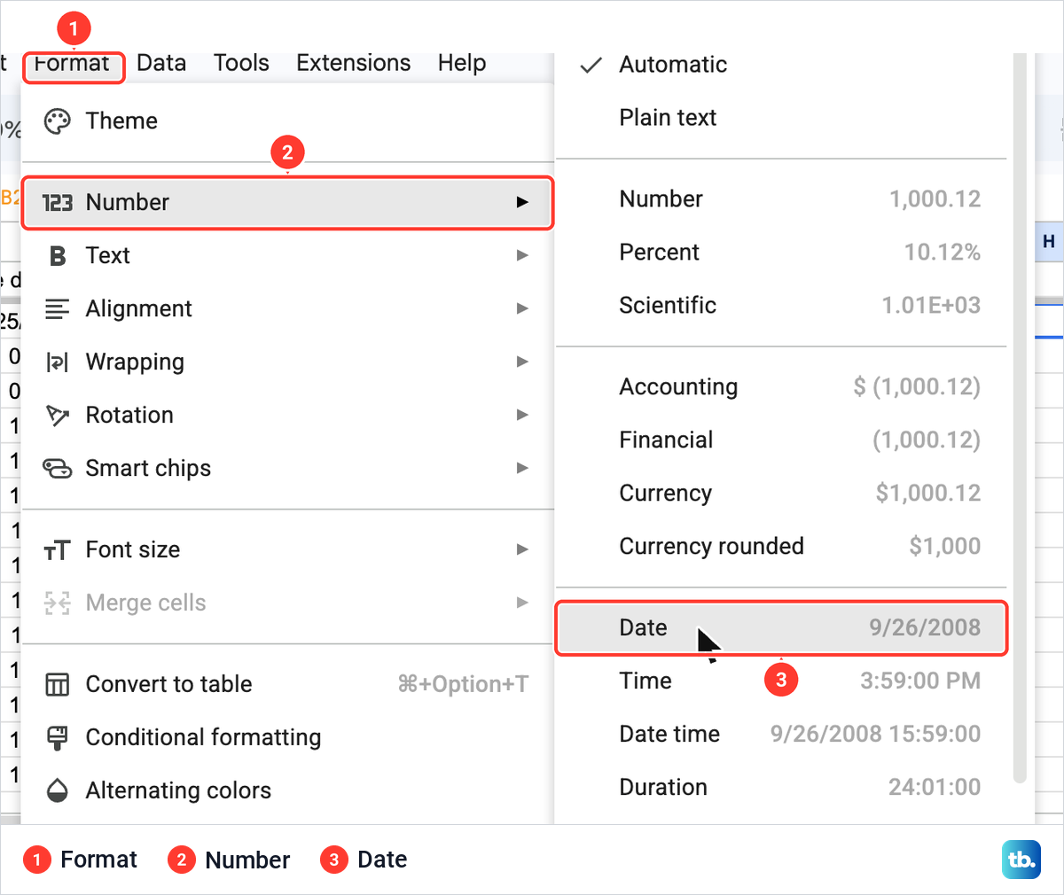Viewport: 1064px width, 895px height.
Task: Select column H header
Action: click(x=1049, y=242)
